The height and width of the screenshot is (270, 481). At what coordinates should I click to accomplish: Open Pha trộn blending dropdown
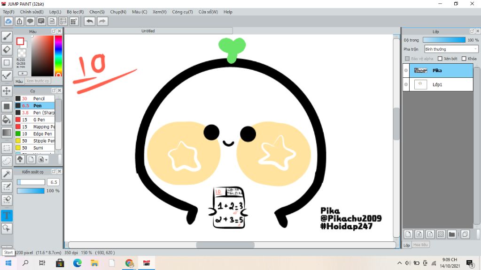tap(451, 49)
